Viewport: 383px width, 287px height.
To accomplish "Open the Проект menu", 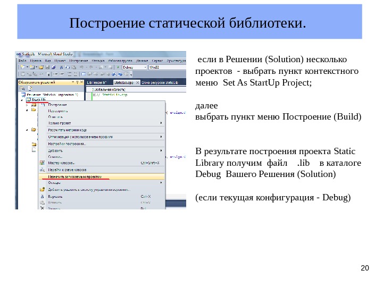I will (x=60, y=61).
